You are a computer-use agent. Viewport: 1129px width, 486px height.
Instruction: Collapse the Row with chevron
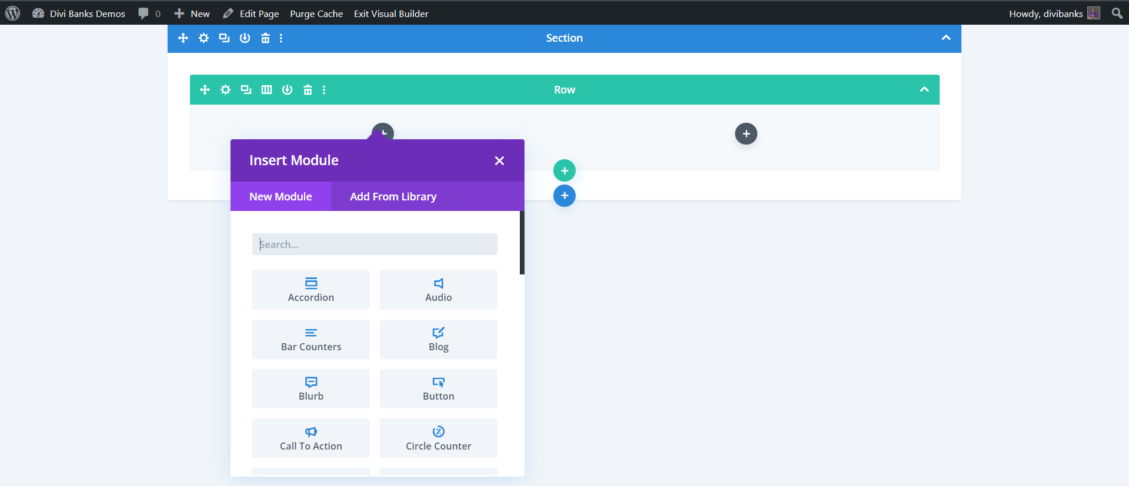point(924,90)
